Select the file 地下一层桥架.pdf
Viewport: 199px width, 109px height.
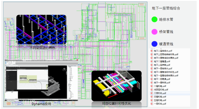coord(162,83)
